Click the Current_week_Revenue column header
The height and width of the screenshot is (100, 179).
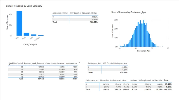[x=55, y=63]
